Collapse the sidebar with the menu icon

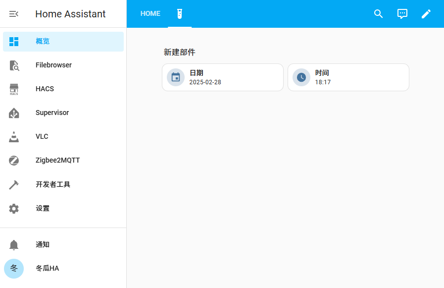tap(13, 13)
